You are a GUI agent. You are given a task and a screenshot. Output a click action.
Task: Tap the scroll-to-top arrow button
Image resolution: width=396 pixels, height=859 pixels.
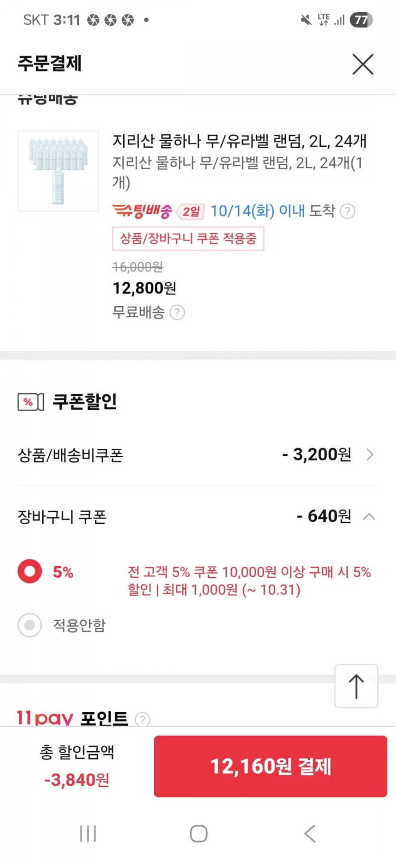[x=356, y=686]
